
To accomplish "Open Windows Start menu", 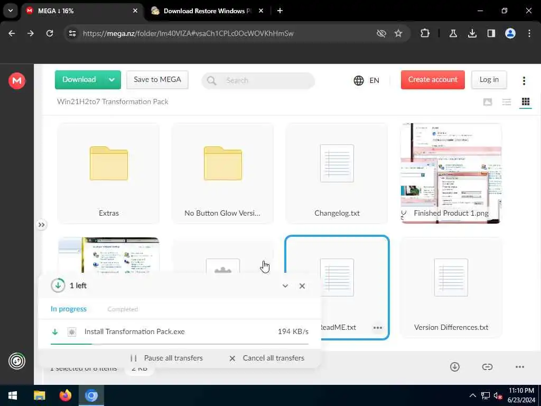I will click(x=13, y=395).
